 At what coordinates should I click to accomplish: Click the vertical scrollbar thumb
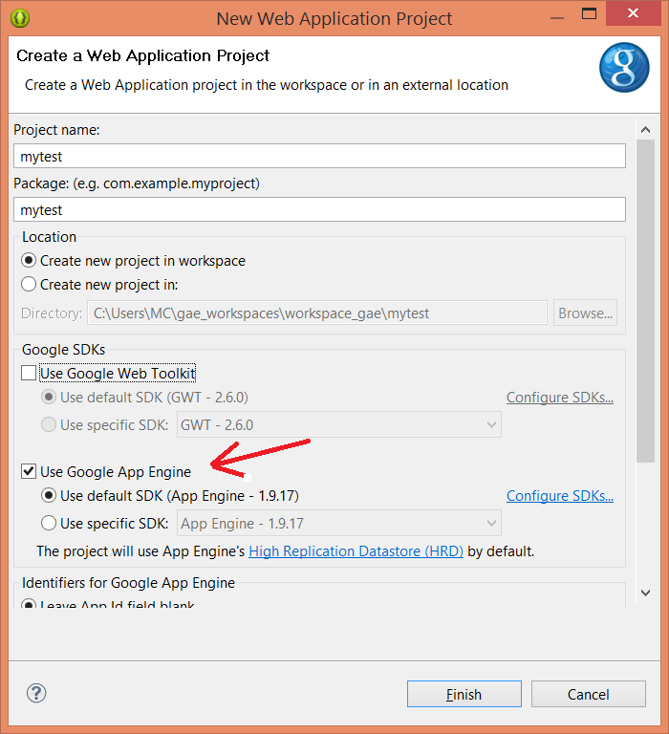pos(646,301)
